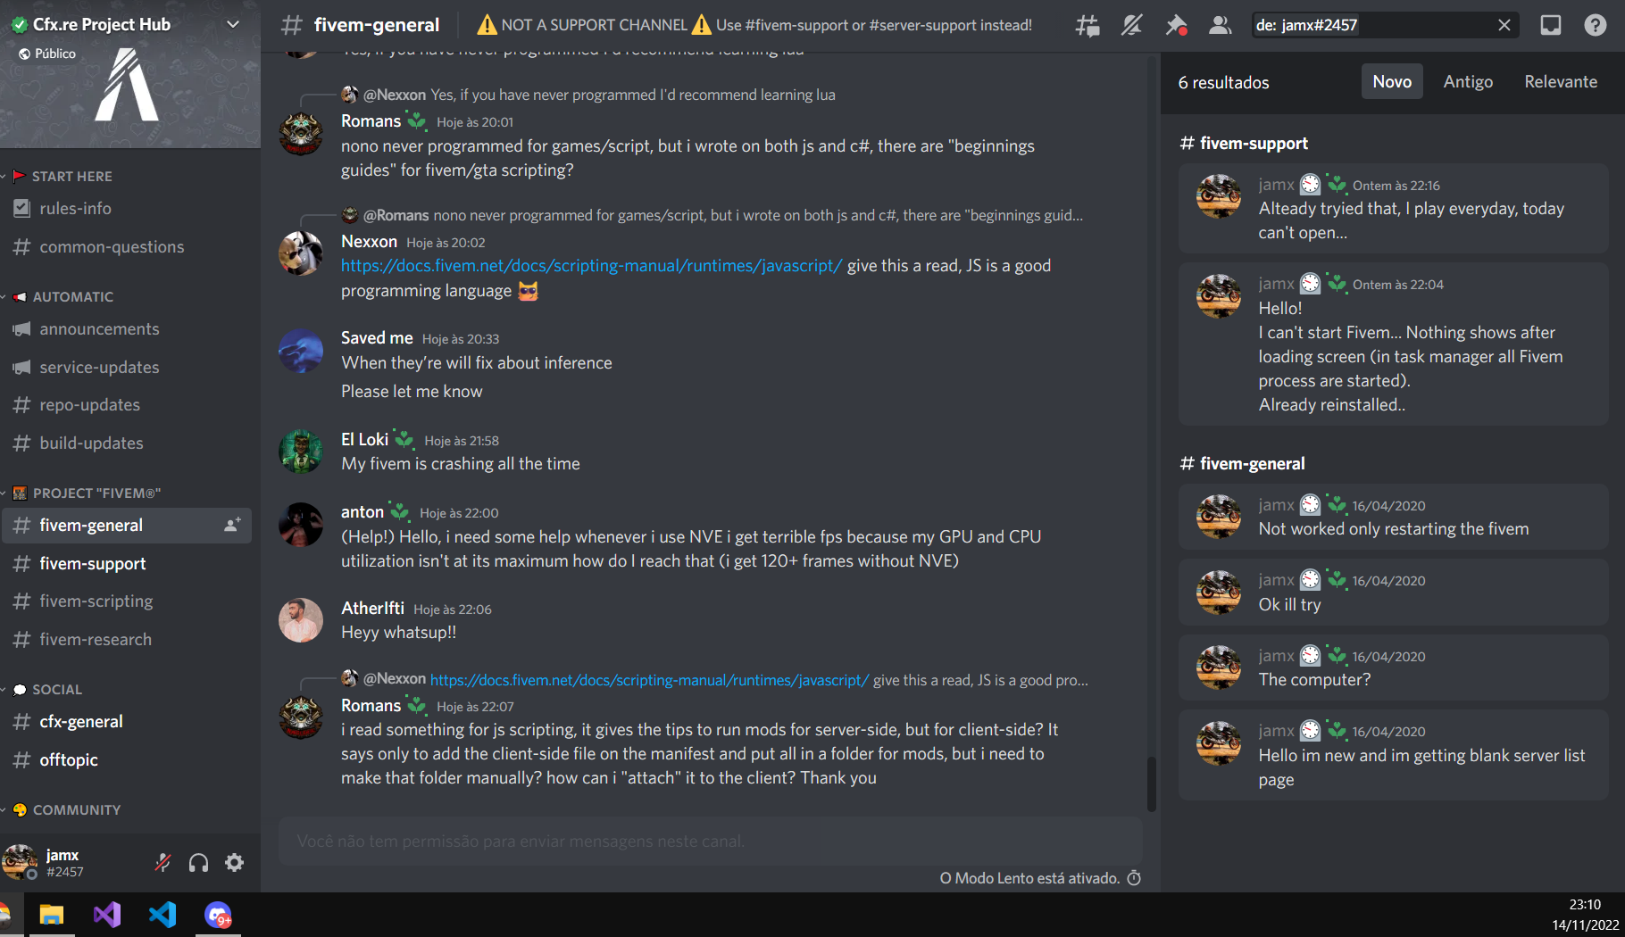This screenshot has height=937, width=1625.
Task: Open announcements channel
Action: [x=127, y=328]
